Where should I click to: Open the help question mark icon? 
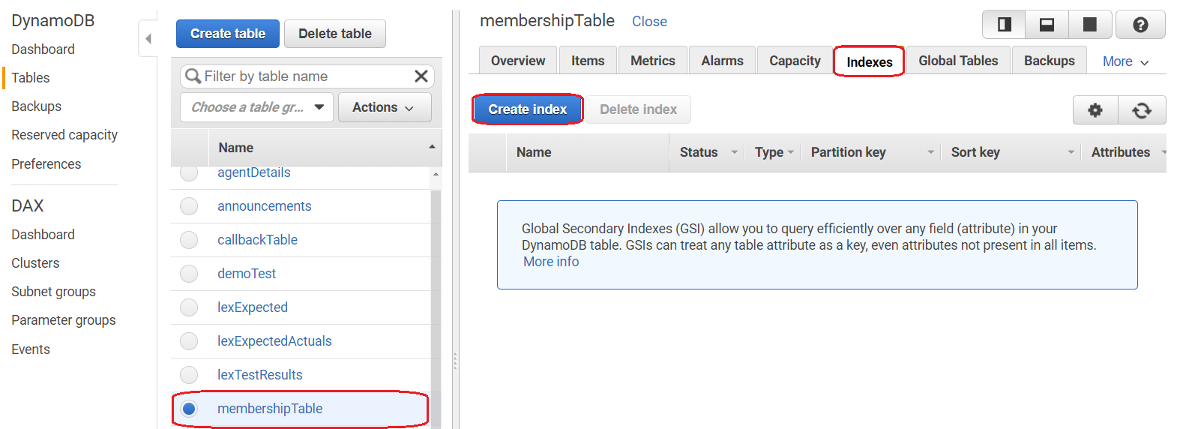click(1140, 25)
